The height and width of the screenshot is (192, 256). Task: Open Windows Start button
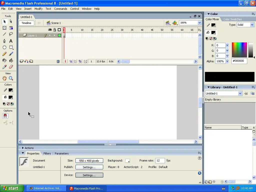tap(12, 188)
